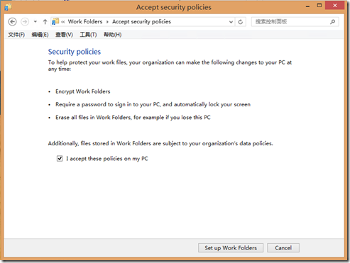
Task: Open the recent locations dropdown arrow
Action: tap(35, 22)
